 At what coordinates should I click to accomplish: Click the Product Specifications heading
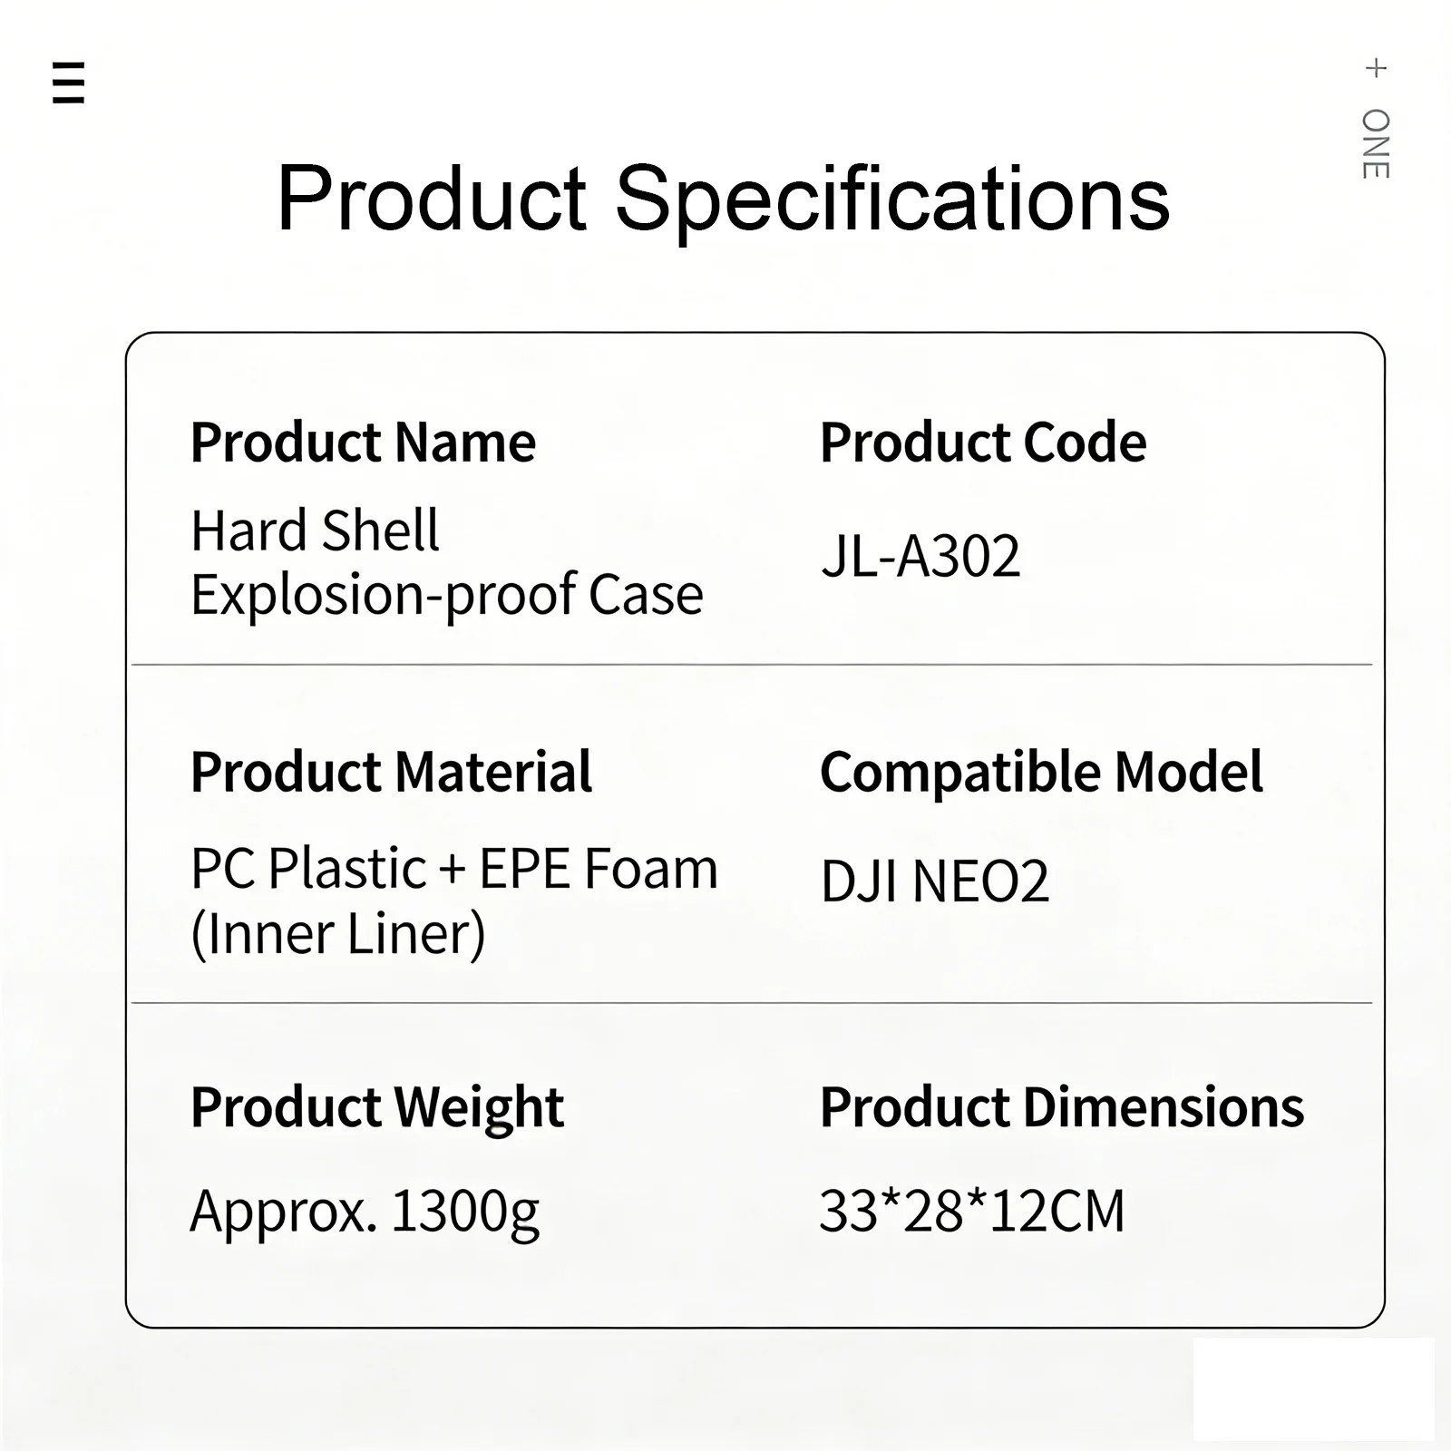[x=723, y=199]
